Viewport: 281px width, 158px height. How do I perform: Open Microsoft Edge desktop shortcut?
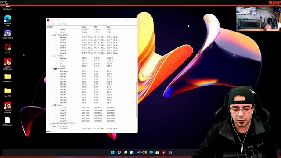tap(7, 21)
